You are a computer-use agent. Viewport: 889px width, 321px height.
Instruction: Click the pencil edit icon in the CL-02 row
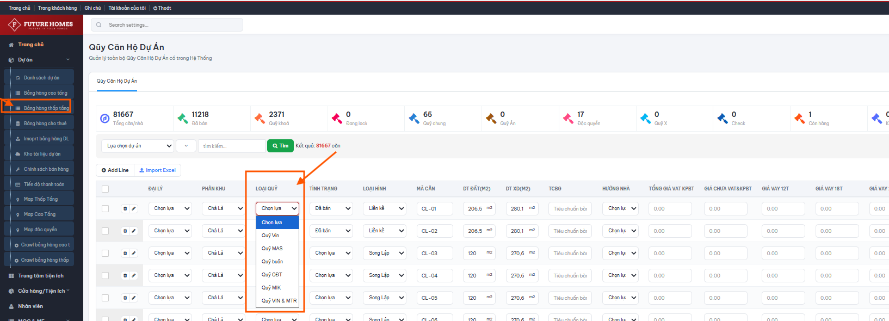pos(134,231)
